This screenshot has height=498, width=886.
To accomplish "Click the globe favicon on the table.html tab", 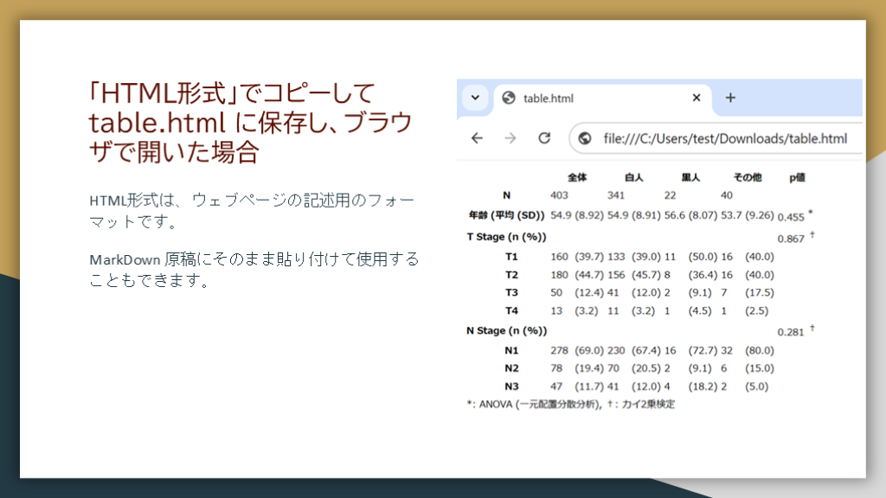I will coord(509,99).
